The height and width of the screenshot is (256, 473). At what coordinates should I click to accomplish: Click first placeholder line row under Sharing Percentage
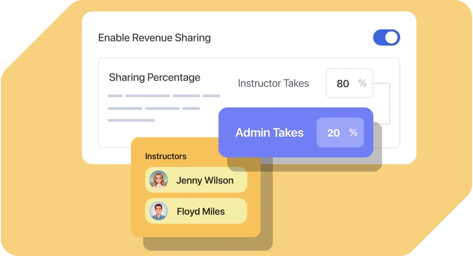coord(163,96)
